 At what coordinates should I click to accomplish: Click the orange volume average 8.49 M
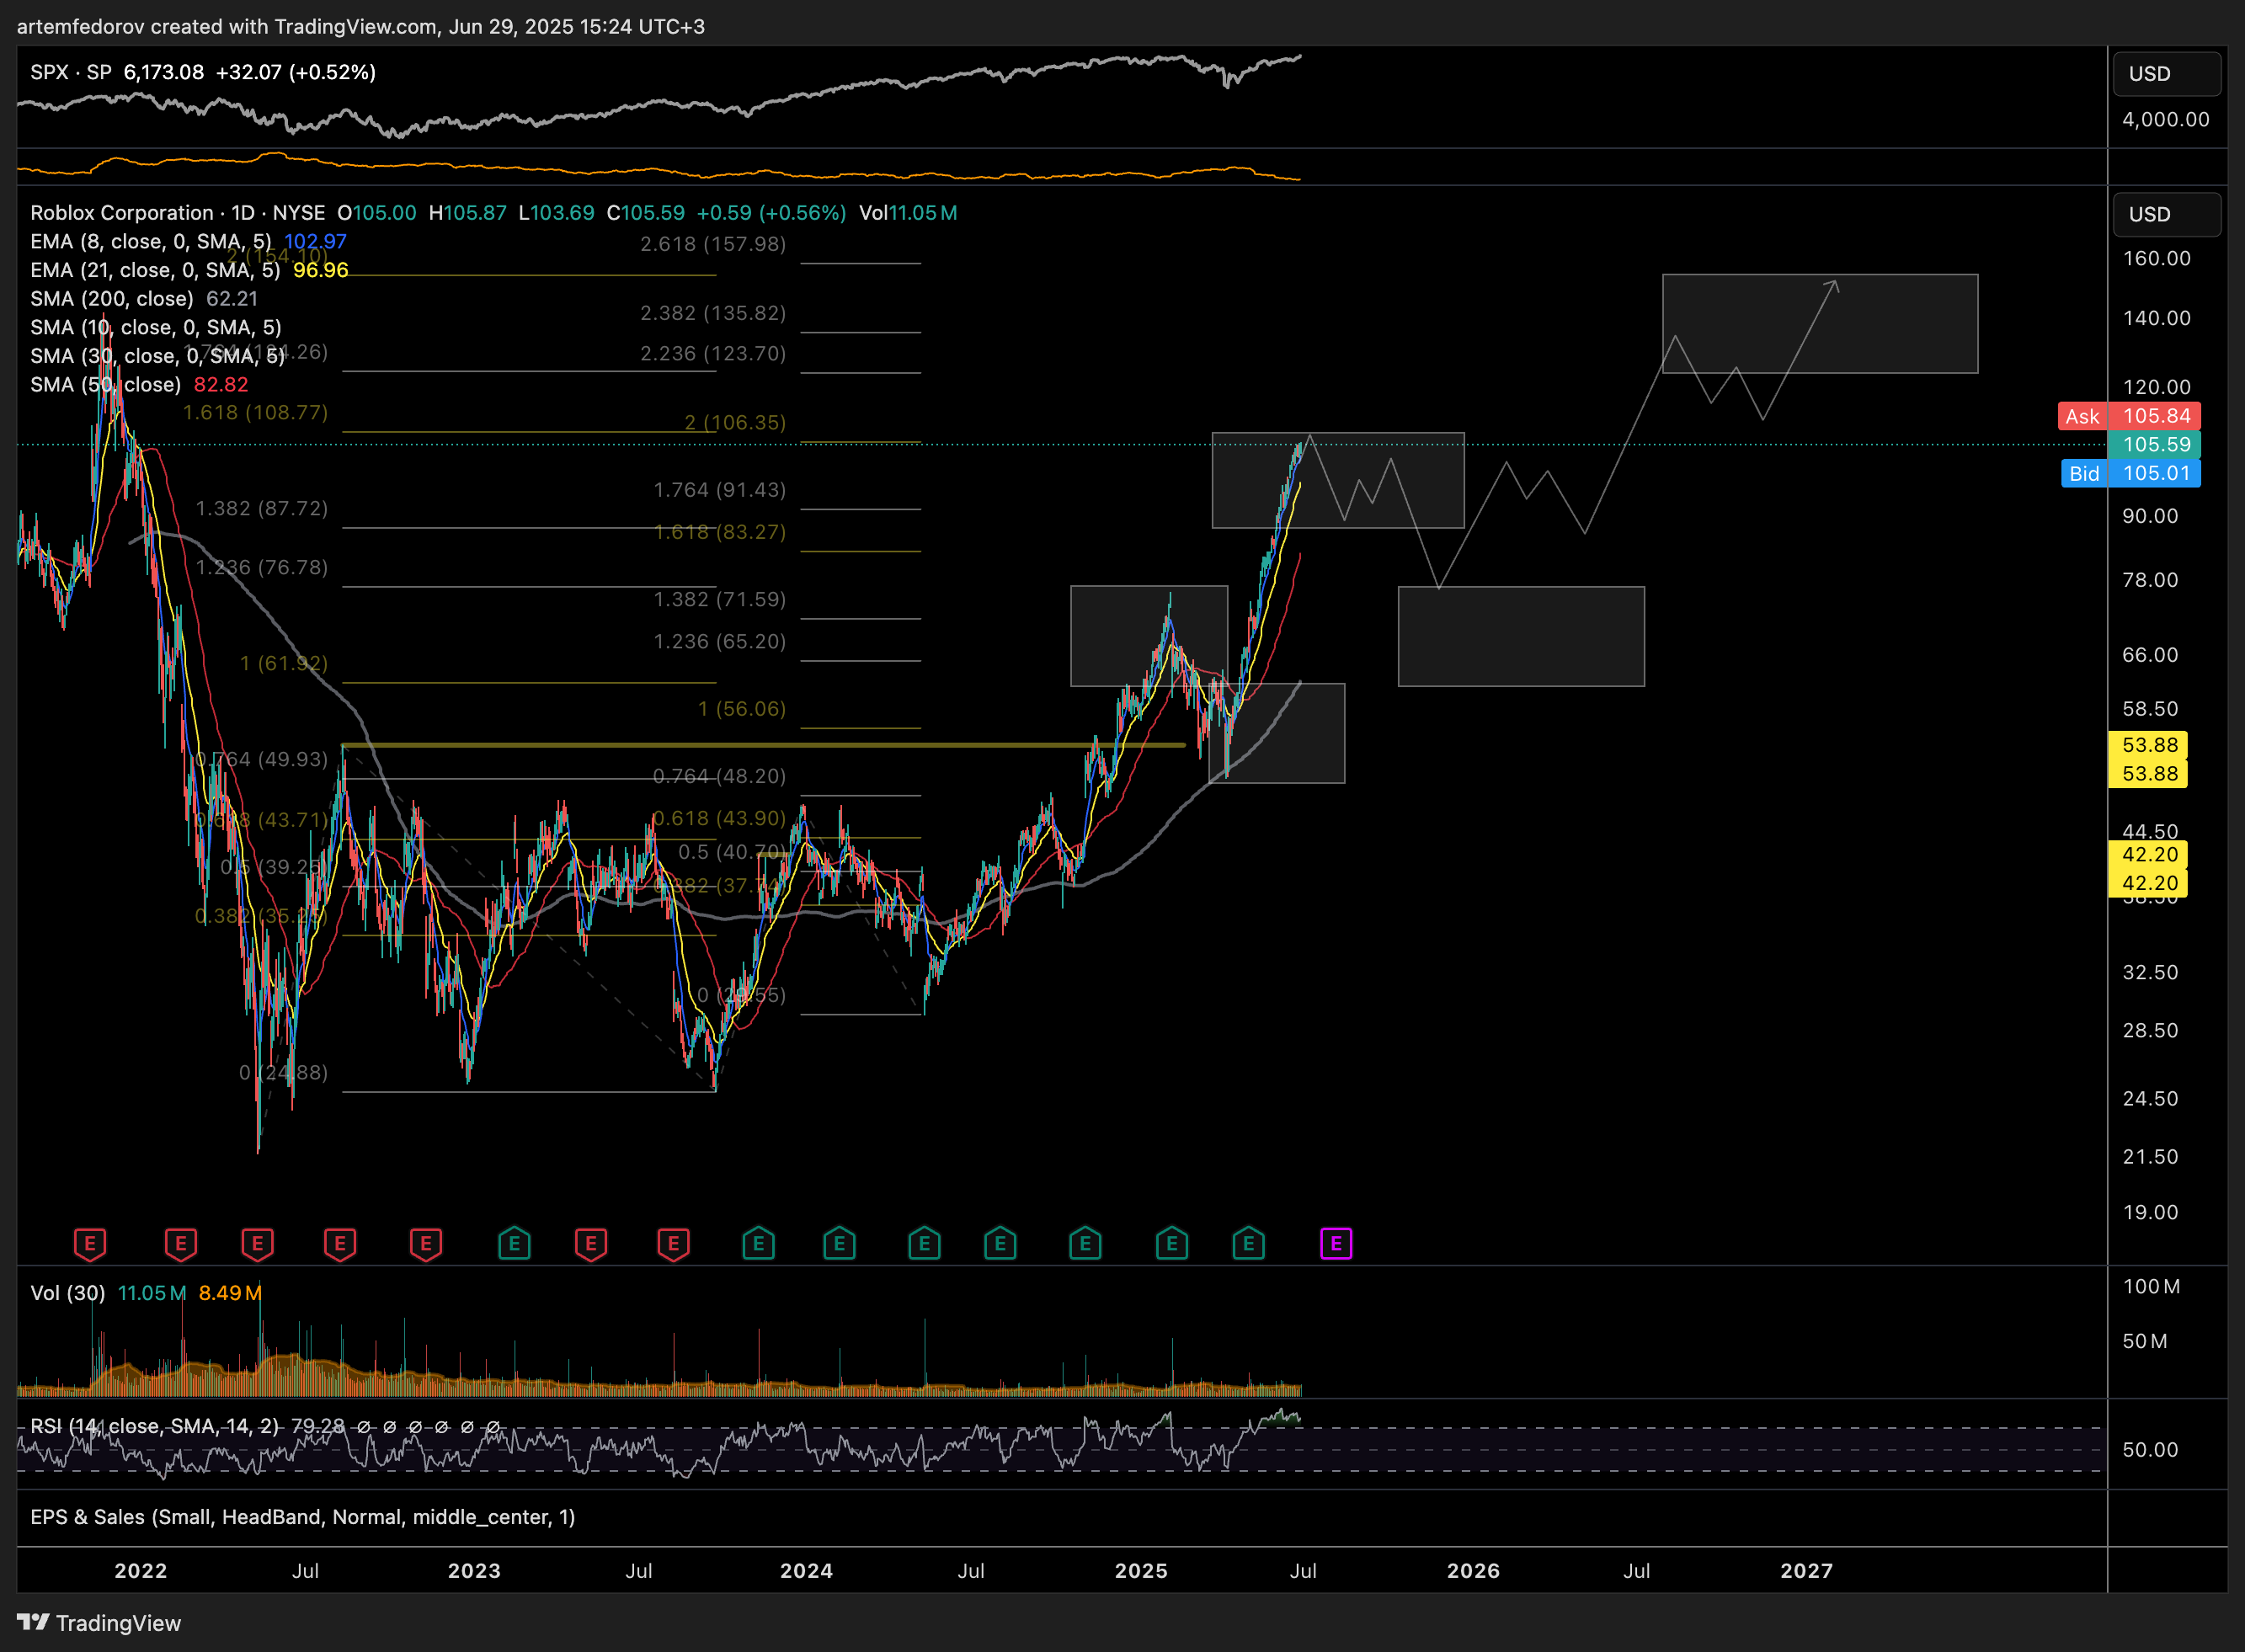[230, 1293]
